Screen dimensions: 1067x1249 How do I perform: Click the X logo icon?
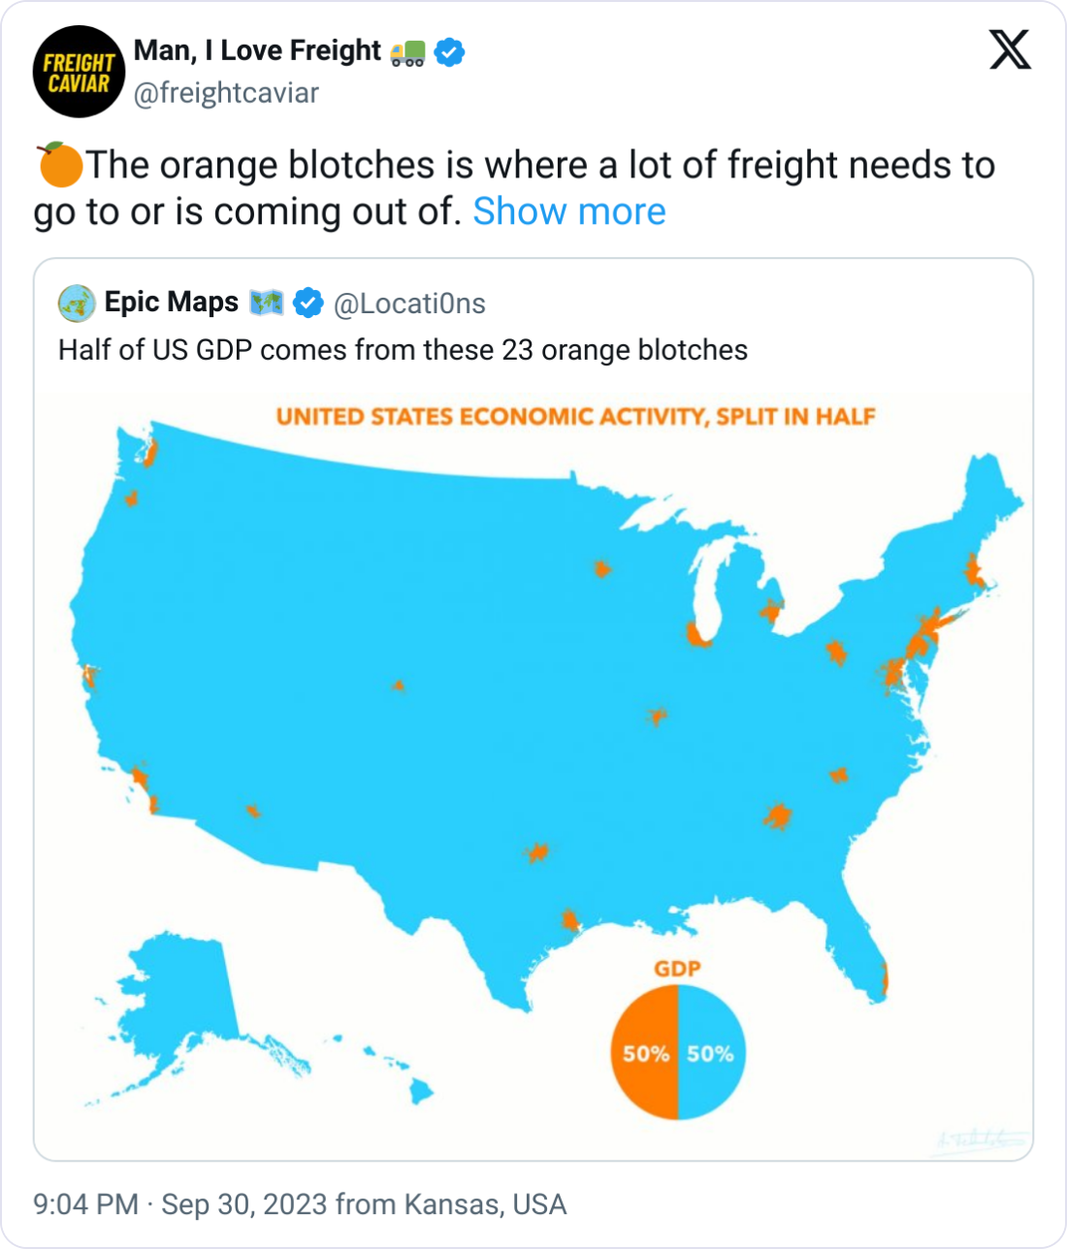click(1010, 49)
